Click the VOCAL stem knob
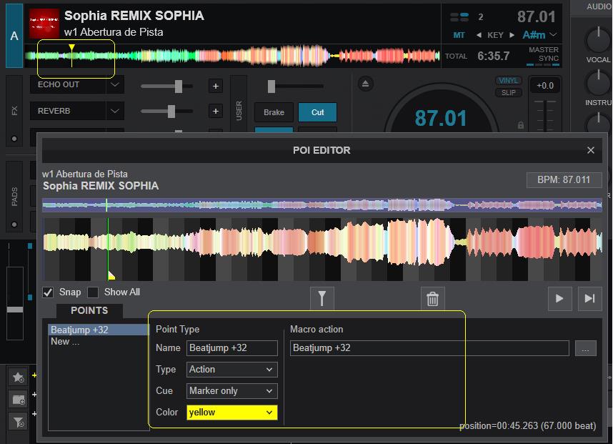The image size is (613, 444). (x=598, y=39)
